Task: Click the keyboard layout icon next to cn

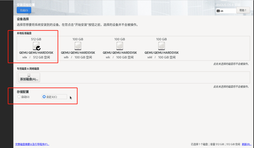Action: pos(218,11)
